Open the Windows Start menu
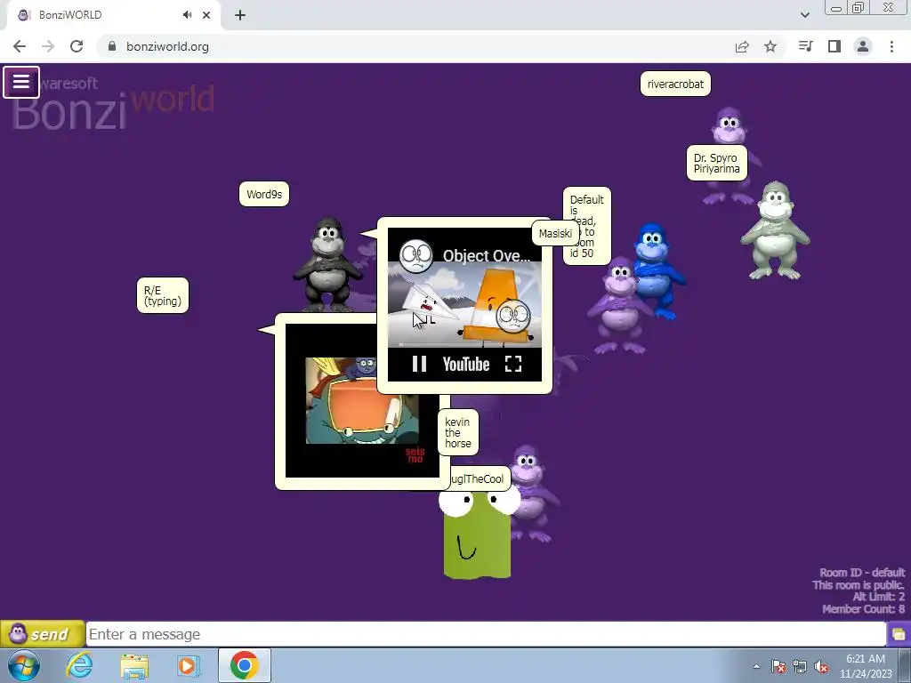The height and width of the screenshot is (683, 911). [x=24, y=665]
